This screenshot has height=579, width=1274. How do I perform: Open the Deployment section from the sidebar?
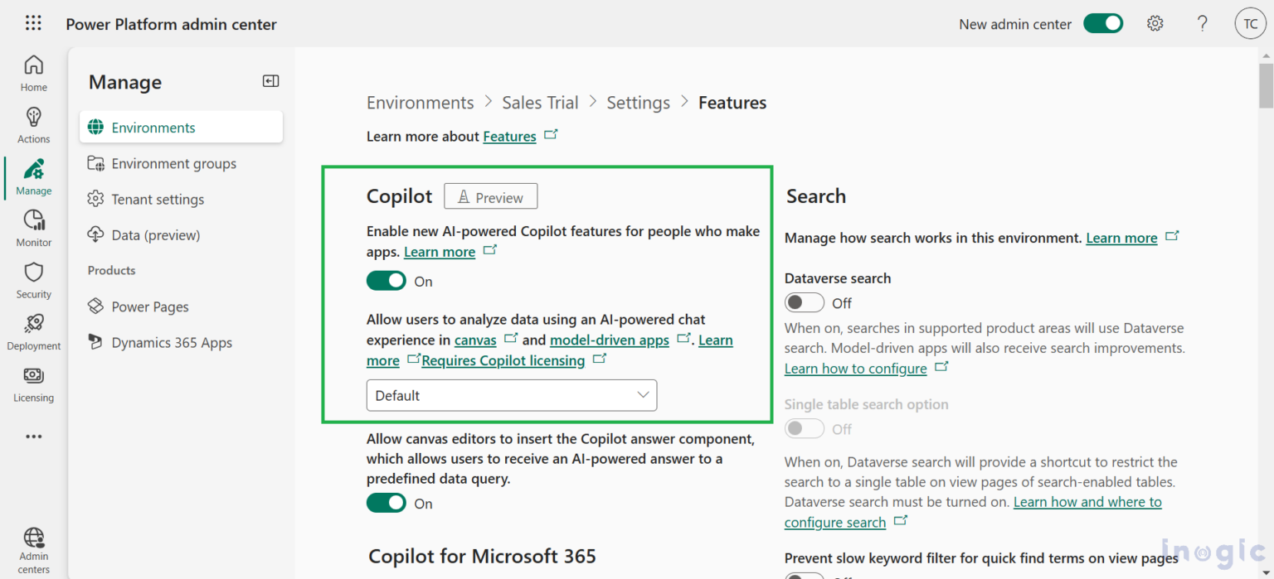[33, 331]
